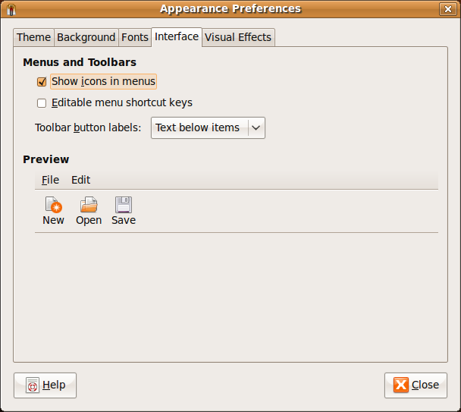The height and width of the screenshot is (412, 461).
Task: Go to the Fonts tab
Action: pyautogui.click(x=135, y=37)
